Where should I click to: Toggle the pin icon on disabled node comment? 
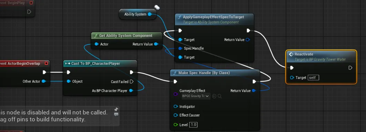click(116, 109)
